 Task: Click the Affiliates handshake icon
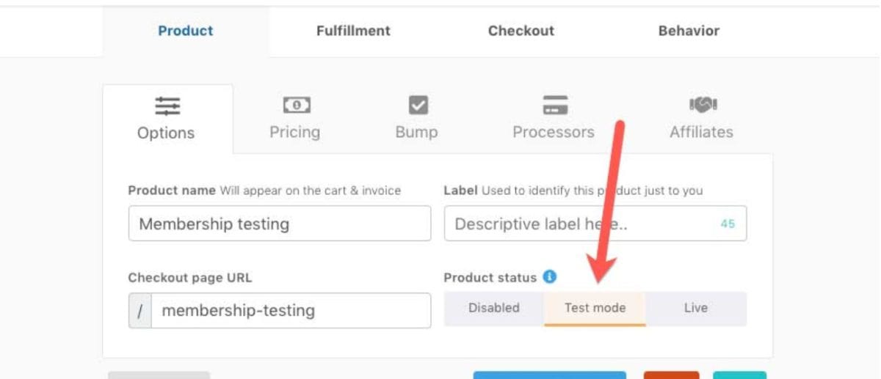(x=703, y=105)
